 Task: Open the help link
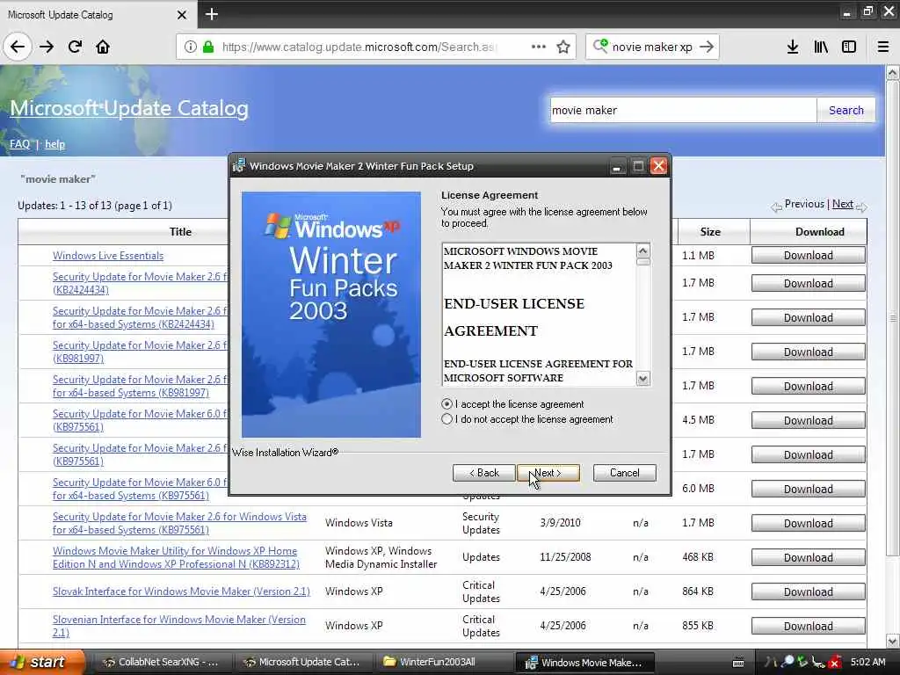[x=55, y=144]
